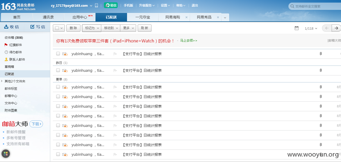Click paperclip of email above 昨日 heading

[x=321, y=54]
